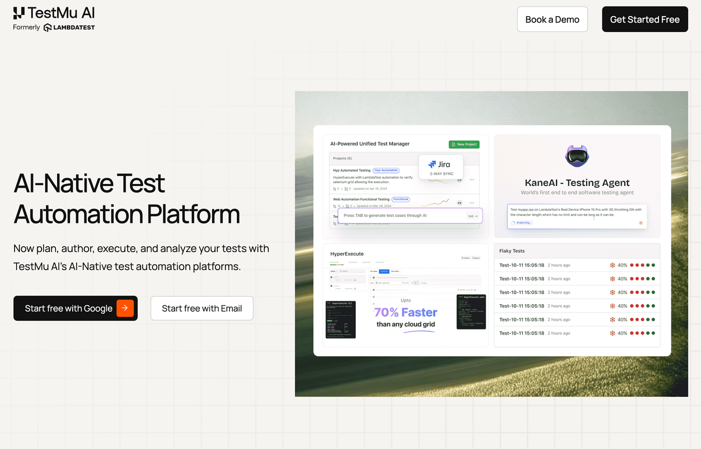Click the HyperExecute yaml code snippet thumbnail

tap(471, 312)
